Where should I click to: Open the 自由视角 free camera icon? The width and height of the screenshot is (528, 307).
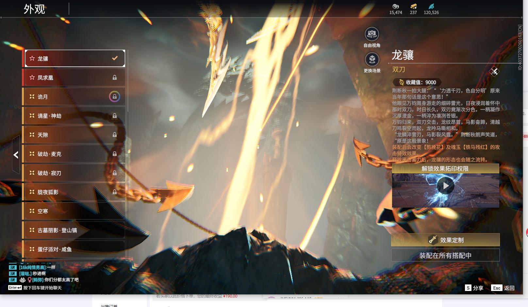click(x=371, y=34)
